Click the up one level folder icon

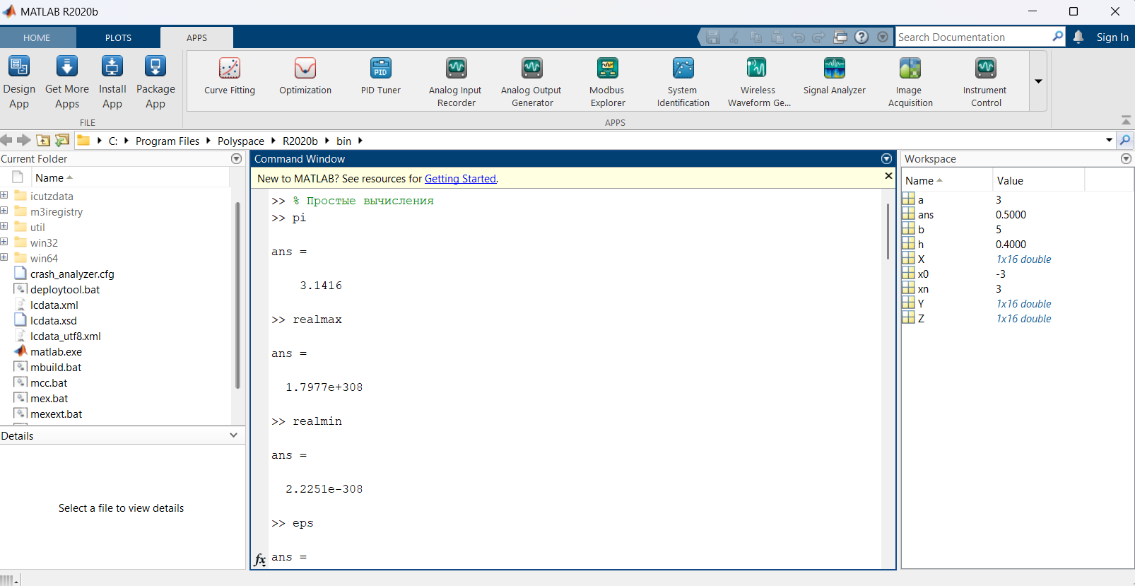point(43,140)
